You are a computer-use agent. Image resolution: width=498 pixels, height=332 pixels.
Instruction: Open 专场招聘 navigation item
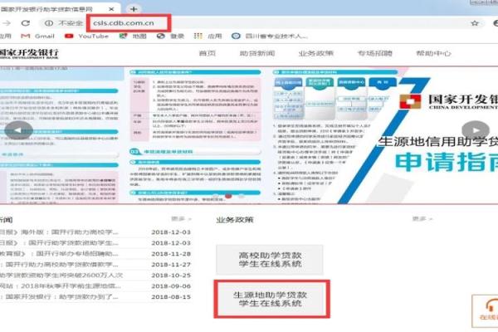(x=375, y=53)
